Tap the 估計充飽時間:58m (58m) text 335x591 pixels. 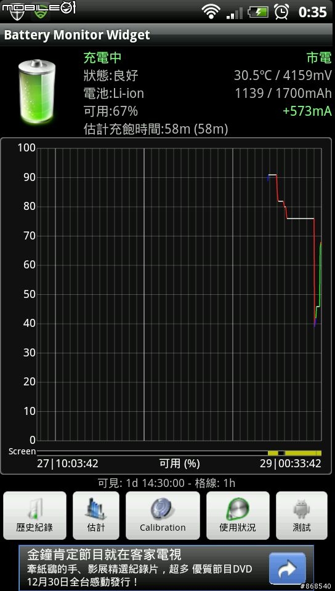click(x=156, y=129)
